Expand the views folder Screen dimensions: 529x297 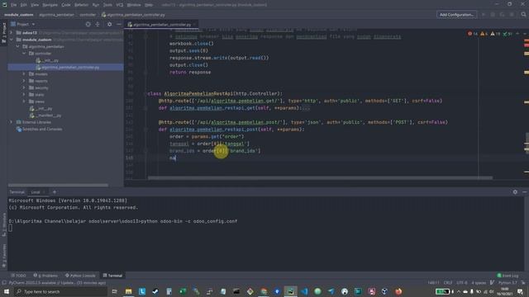tap(24, 101)
